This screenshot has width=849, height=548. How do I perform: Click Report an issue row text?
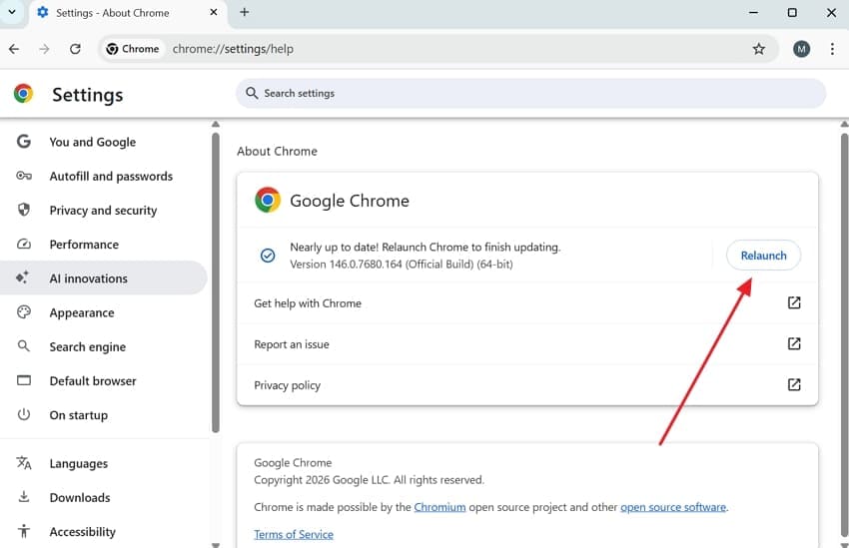click(x=292, y=344)
